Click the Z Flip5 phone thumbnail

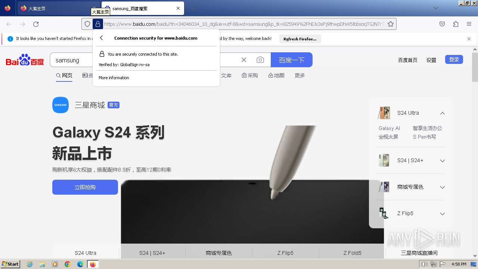(x=384, y=213)
